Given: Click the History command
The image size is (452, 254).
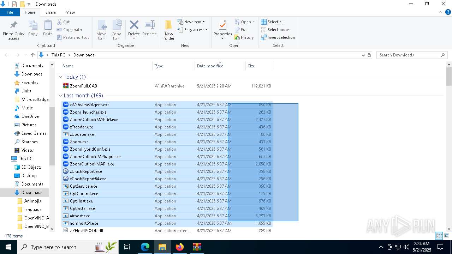Looking at the screenshot, I should click(x=244, y=37).
